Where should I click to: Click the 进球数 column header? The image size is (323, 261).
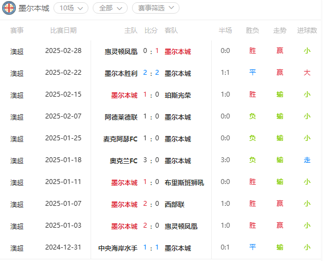307,31
